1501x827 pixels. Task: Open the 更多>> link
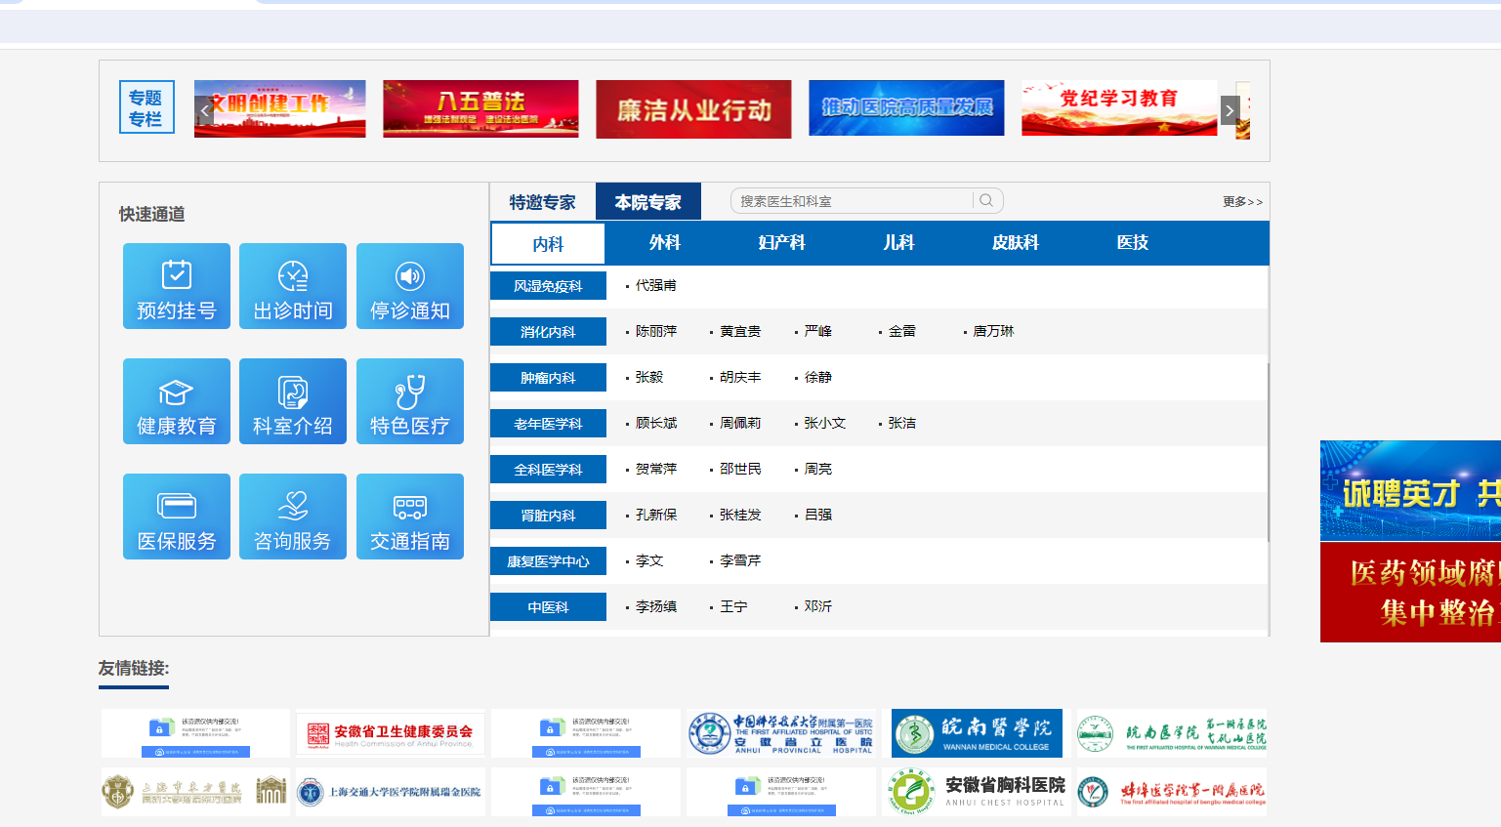(x=1242, y=202)
